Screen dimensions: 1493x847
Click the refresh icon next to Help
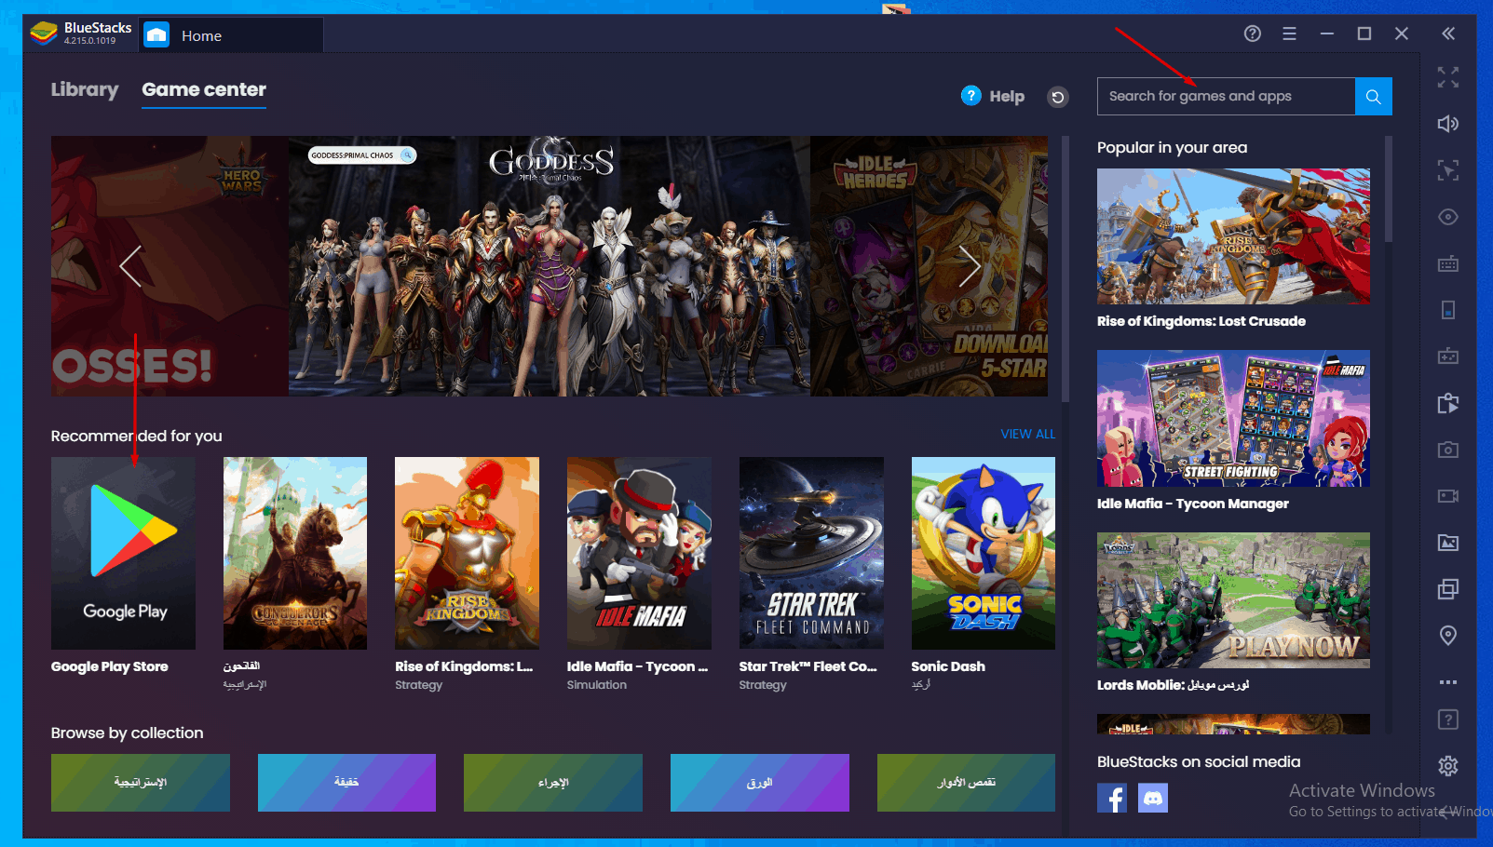tap(1058, 97)
